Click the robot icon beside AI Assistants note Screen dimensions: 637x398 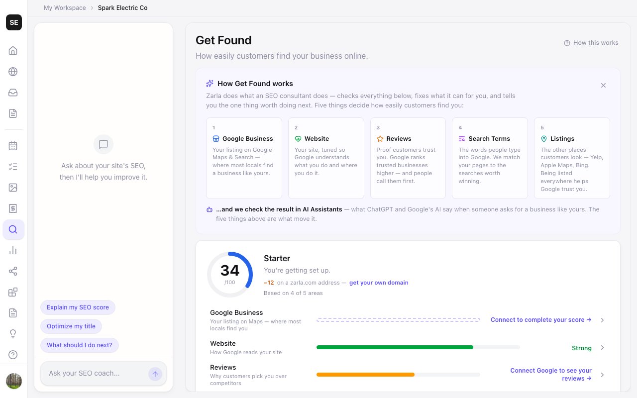click(210, 209)
